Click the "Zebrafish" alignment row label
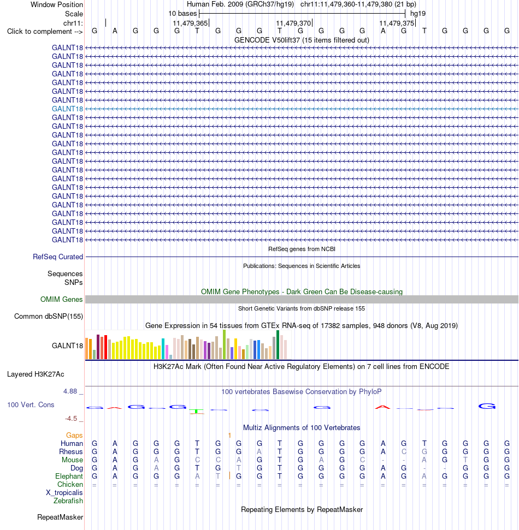 tap(68, 501)
